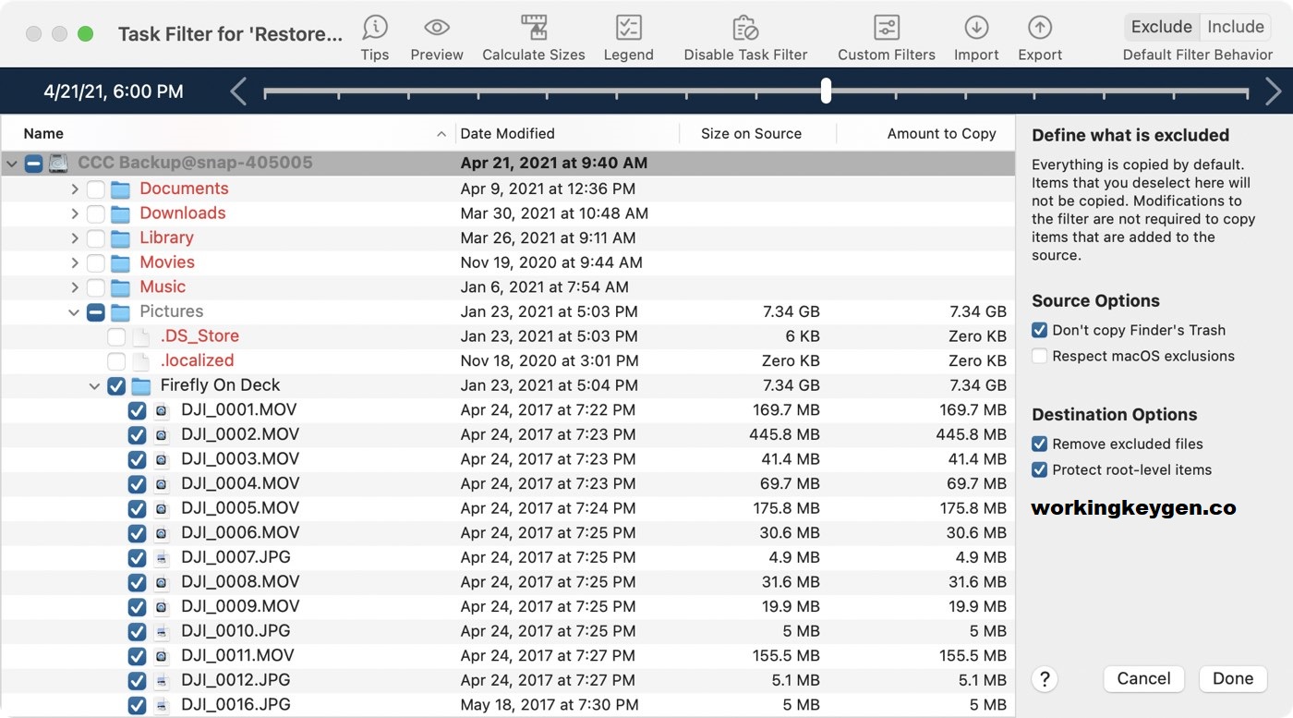Click the Done button
Image resolution: width=1293 pixels, height=718 pixels.
(x=1232, y=678)
